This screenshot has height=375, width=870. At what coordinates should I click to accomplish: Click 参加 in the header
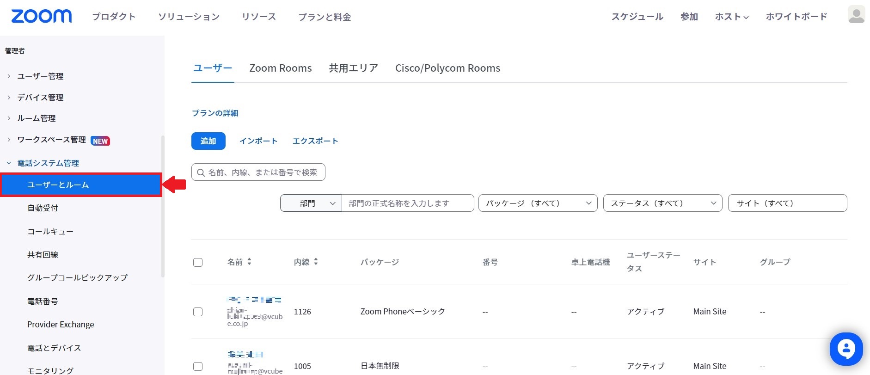click(689, 17)
